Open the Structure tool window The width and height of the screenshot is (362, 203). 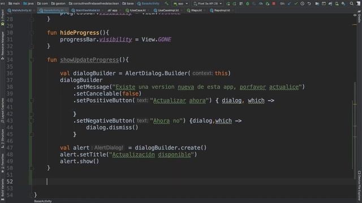[x=2, y=138]
